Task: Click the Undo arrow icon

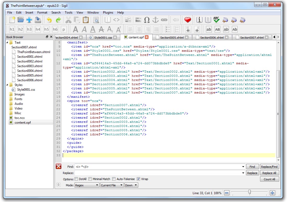Action: pos(49,20)
